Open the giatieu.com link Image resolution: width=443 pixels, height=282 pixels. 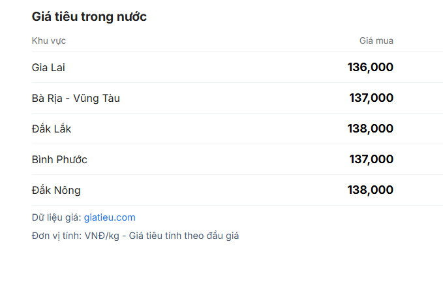point(110,217)
